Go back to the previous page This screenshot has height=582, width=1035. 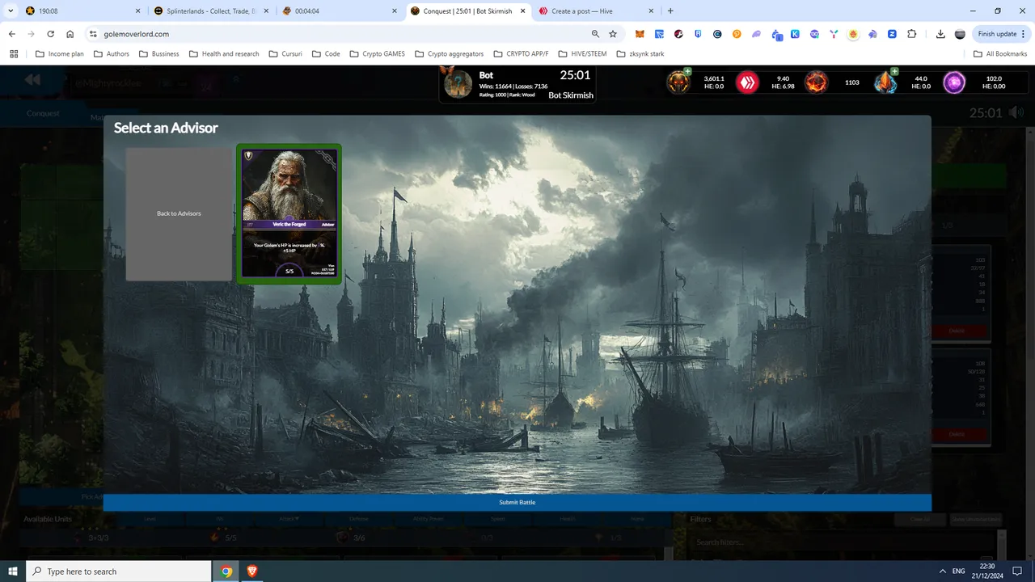[12, 34]
